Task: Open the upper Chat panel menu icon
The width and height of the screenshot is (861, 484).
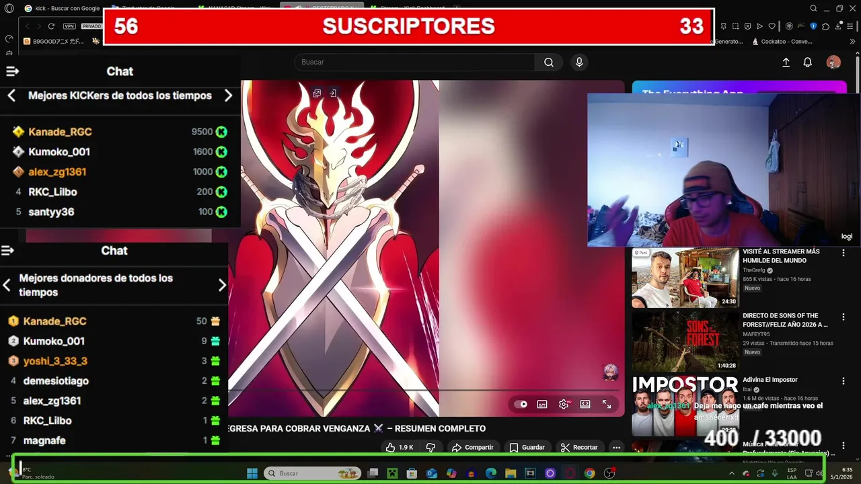Action: click(x=12, y=71)
